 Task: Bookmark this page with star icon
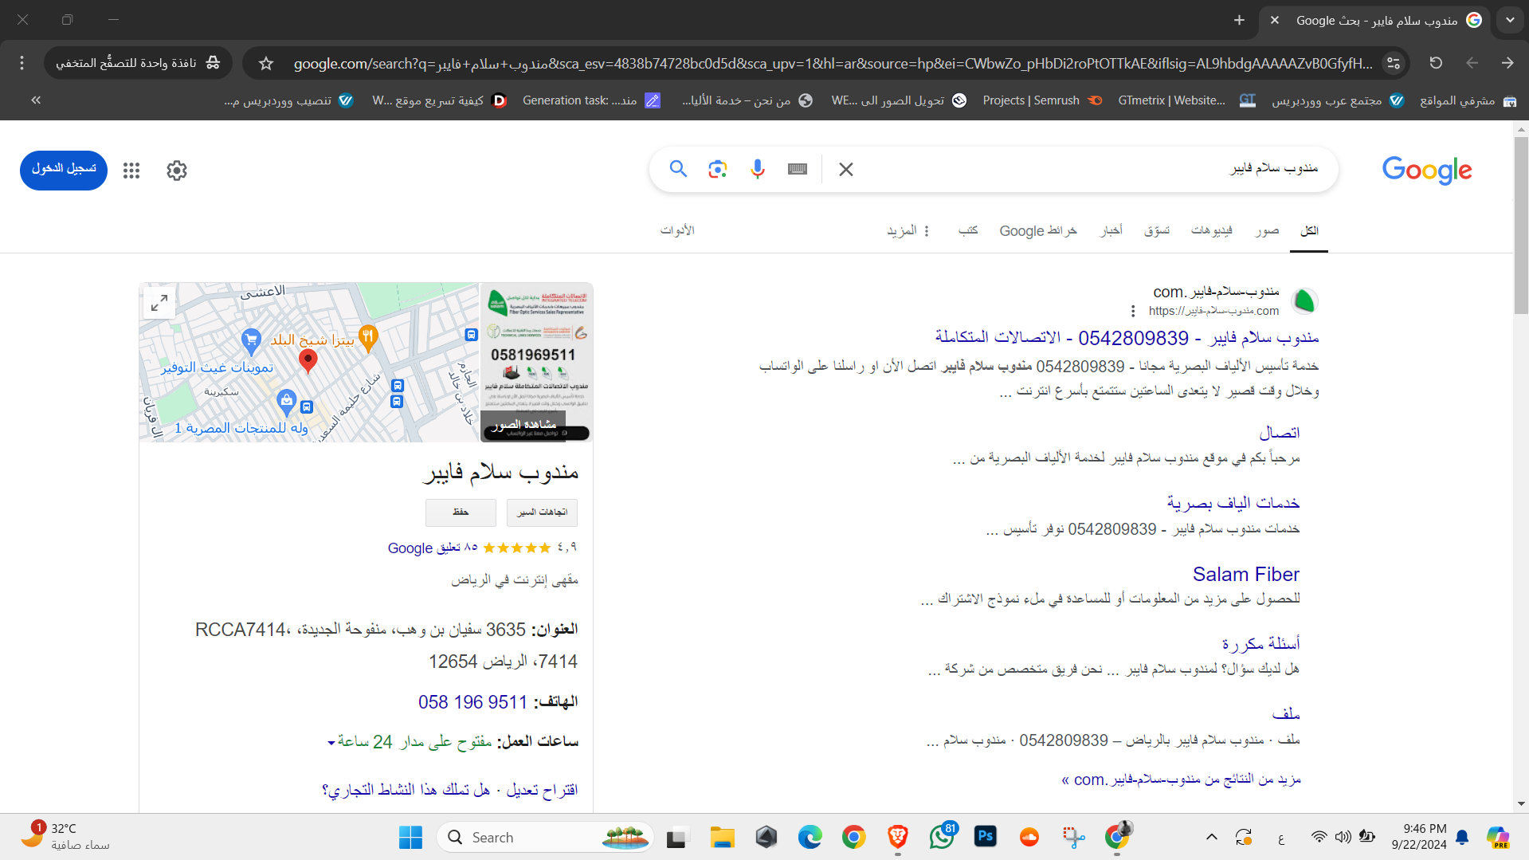266,63
